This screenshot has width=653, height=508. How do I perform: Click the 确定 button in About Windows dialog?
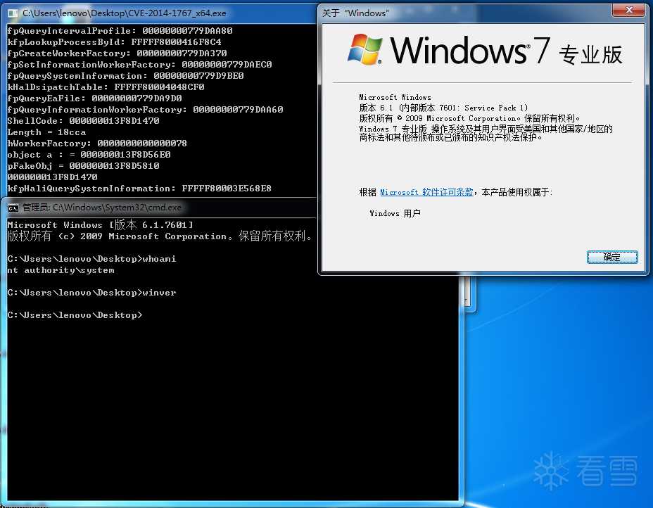[612, 258]
